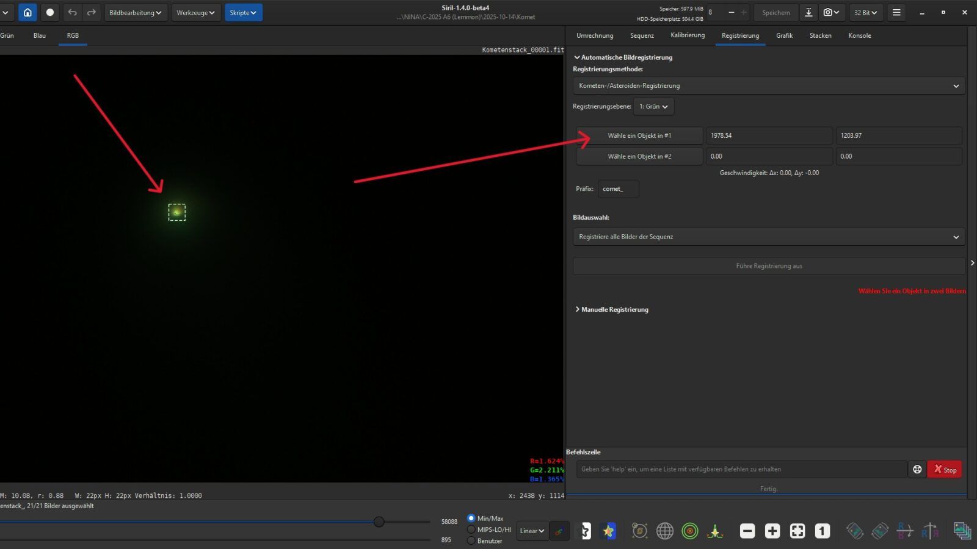Viewport: 977px width, 549px height.
Task: Click the save-as download arrow icon
Action: coord(808,12)
